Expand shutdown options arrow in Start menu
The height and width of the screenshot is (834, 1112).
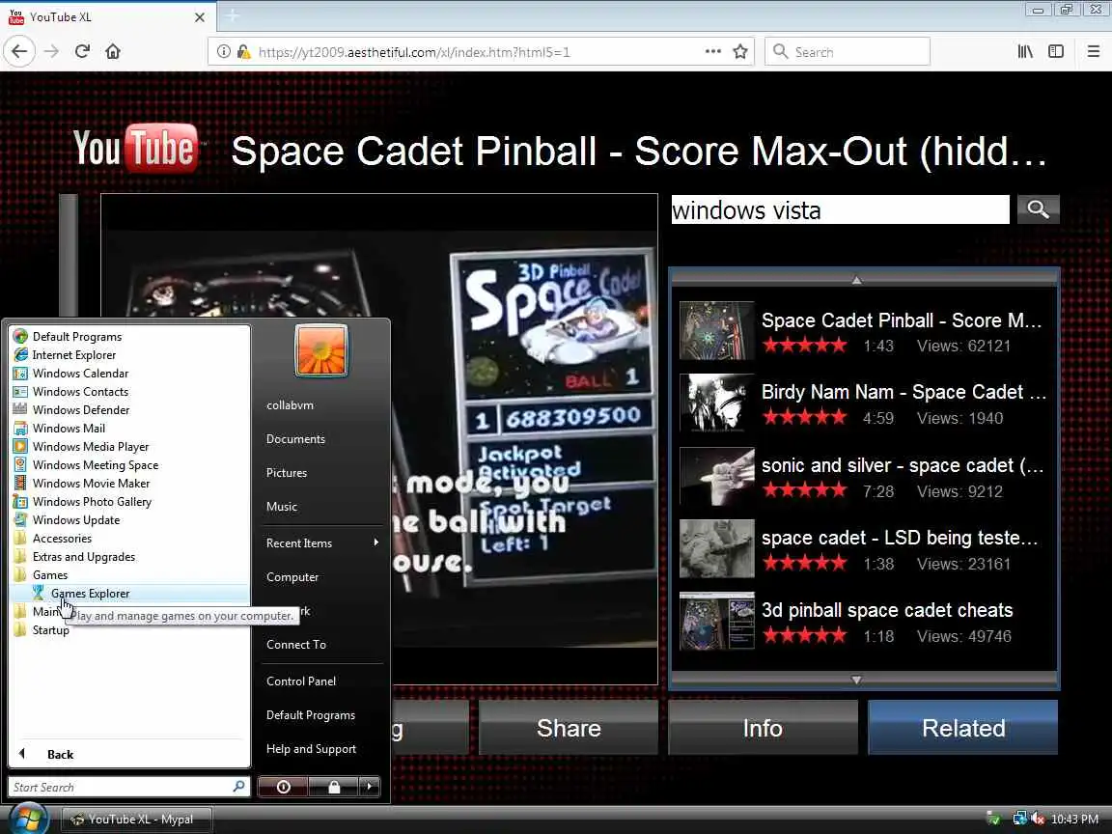[x=369, y=787]
